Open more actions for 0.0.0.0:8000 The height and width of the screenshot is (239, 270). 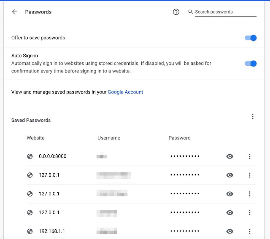[x=249, y=156]
